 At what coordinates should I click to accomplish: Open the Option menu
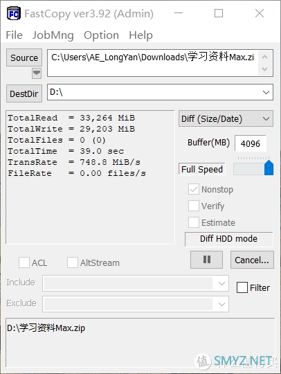(101, 35)
